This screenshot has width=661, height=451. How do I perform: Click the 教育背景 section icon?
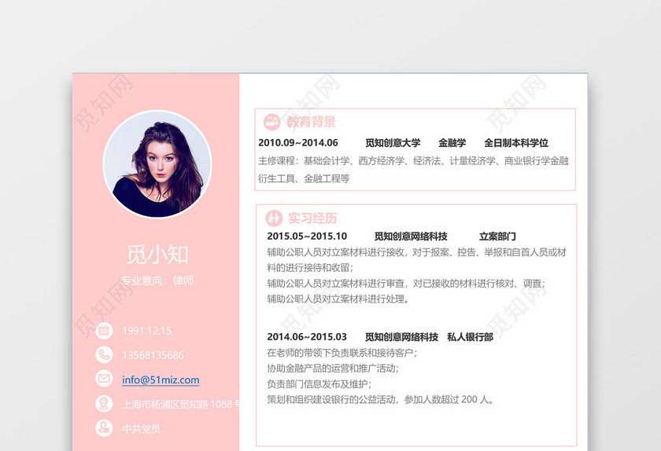272,122
